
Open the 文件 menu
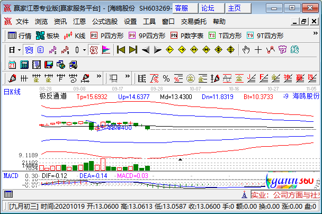pos(22,22)
